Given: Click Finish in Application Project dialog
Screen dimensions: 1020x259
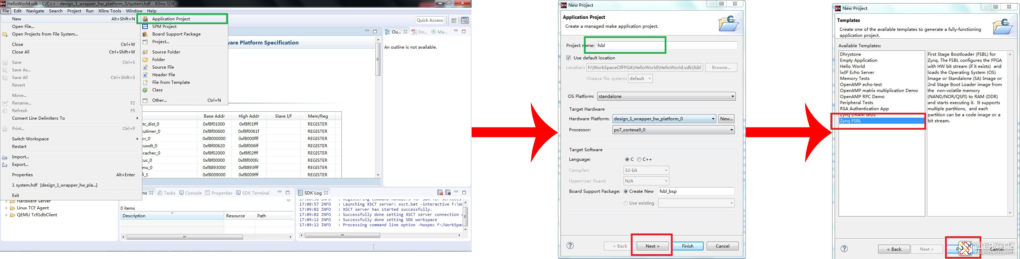Looking at the screenshot, I should point(688,246).
